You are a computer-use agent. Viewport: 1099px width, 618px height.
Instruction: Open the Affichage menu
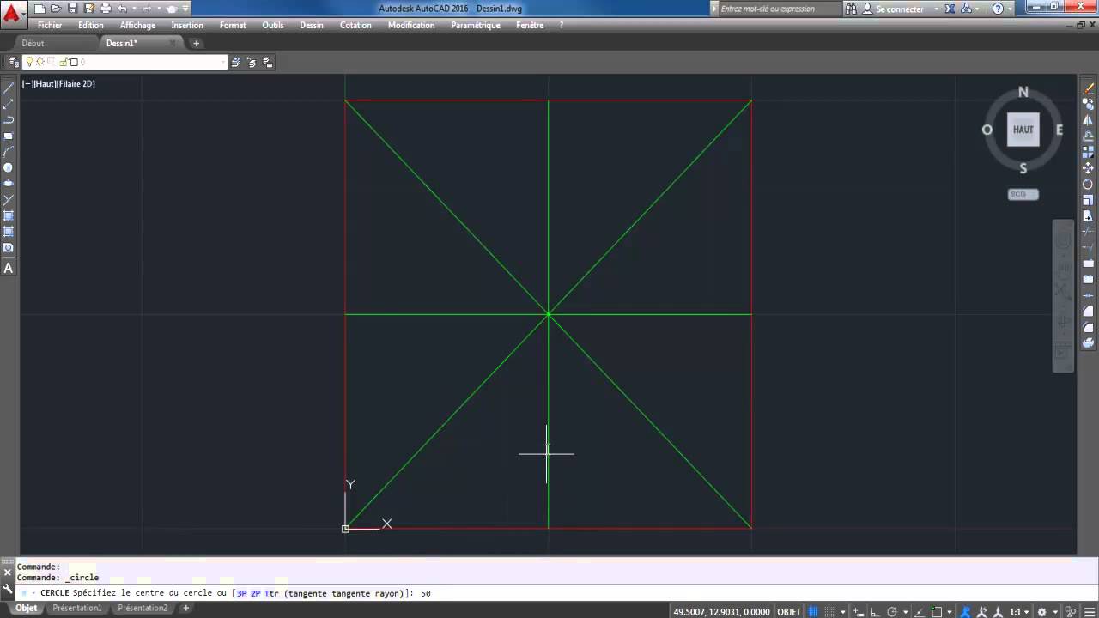(137, 25)
